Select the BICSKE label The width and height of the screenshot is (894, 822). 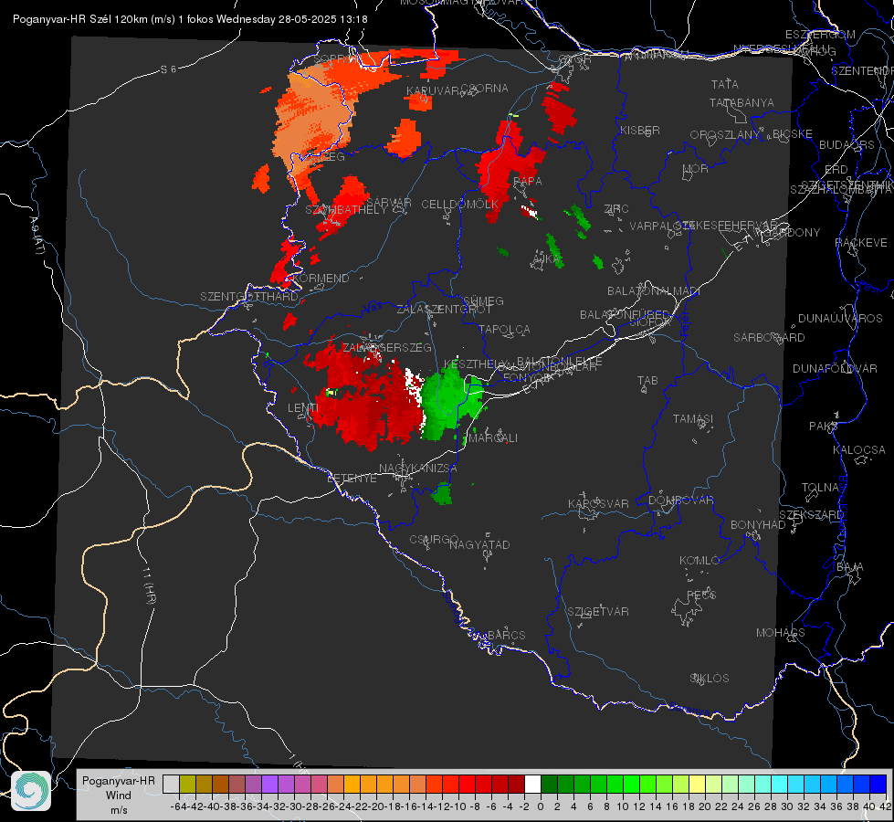coord(792,133)
